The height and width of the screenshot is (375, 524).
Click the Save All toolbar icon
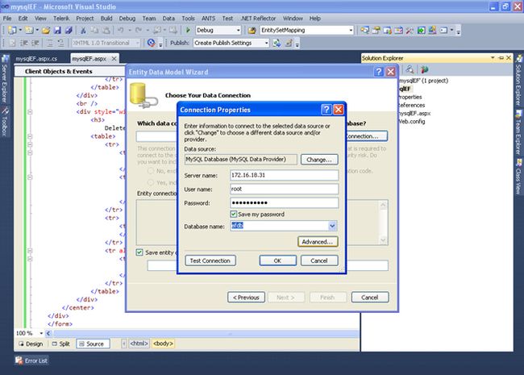click(x=69, y=31)
